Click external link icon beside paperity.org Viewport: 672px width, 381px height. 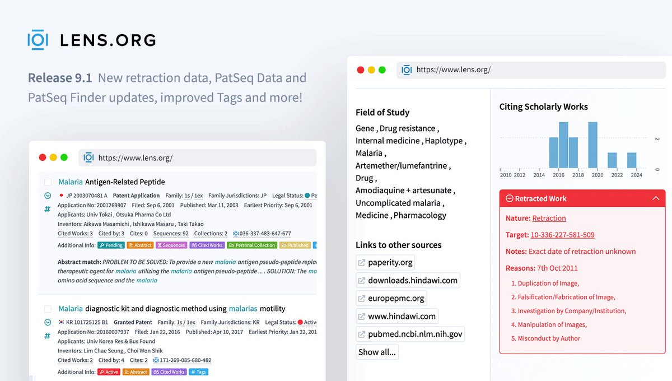pos(362,262)
